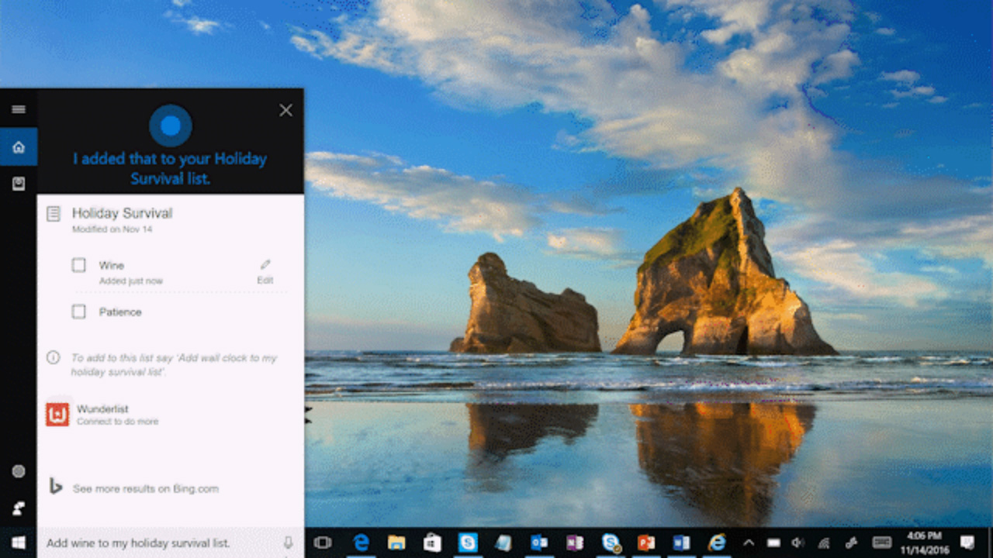The width and height of the screenshot is (993, 558).
Task: Click the Cortana search input field
Action: (155, 542)
